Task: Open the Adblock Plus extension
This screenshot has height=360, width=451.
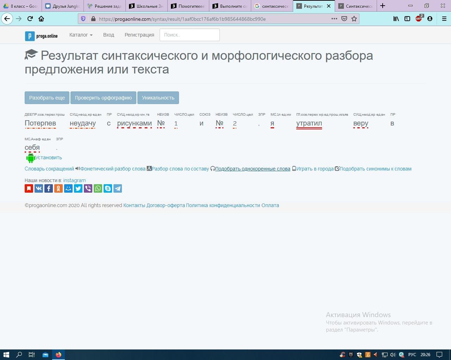Action: pyautogui.click(x=419, y=19)
